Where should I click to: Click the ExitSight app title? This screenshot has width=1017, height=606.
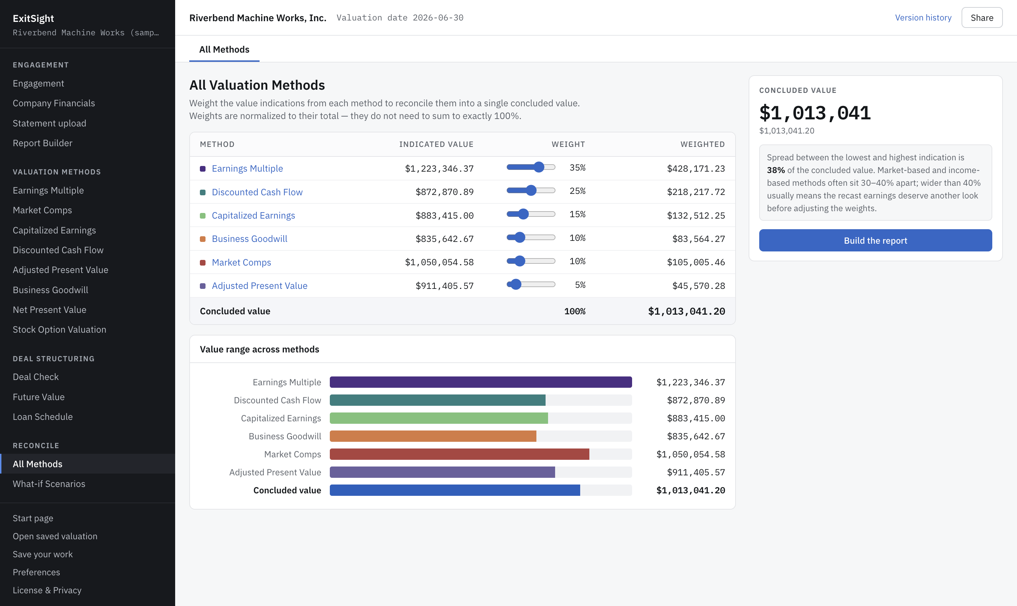pyautogui.click(x=33, y=18)
